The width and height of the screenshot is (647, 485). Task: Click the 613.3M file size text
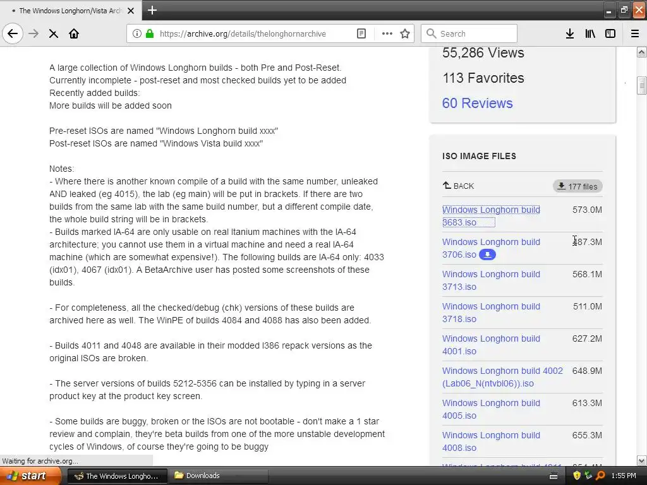pos(587,403)
